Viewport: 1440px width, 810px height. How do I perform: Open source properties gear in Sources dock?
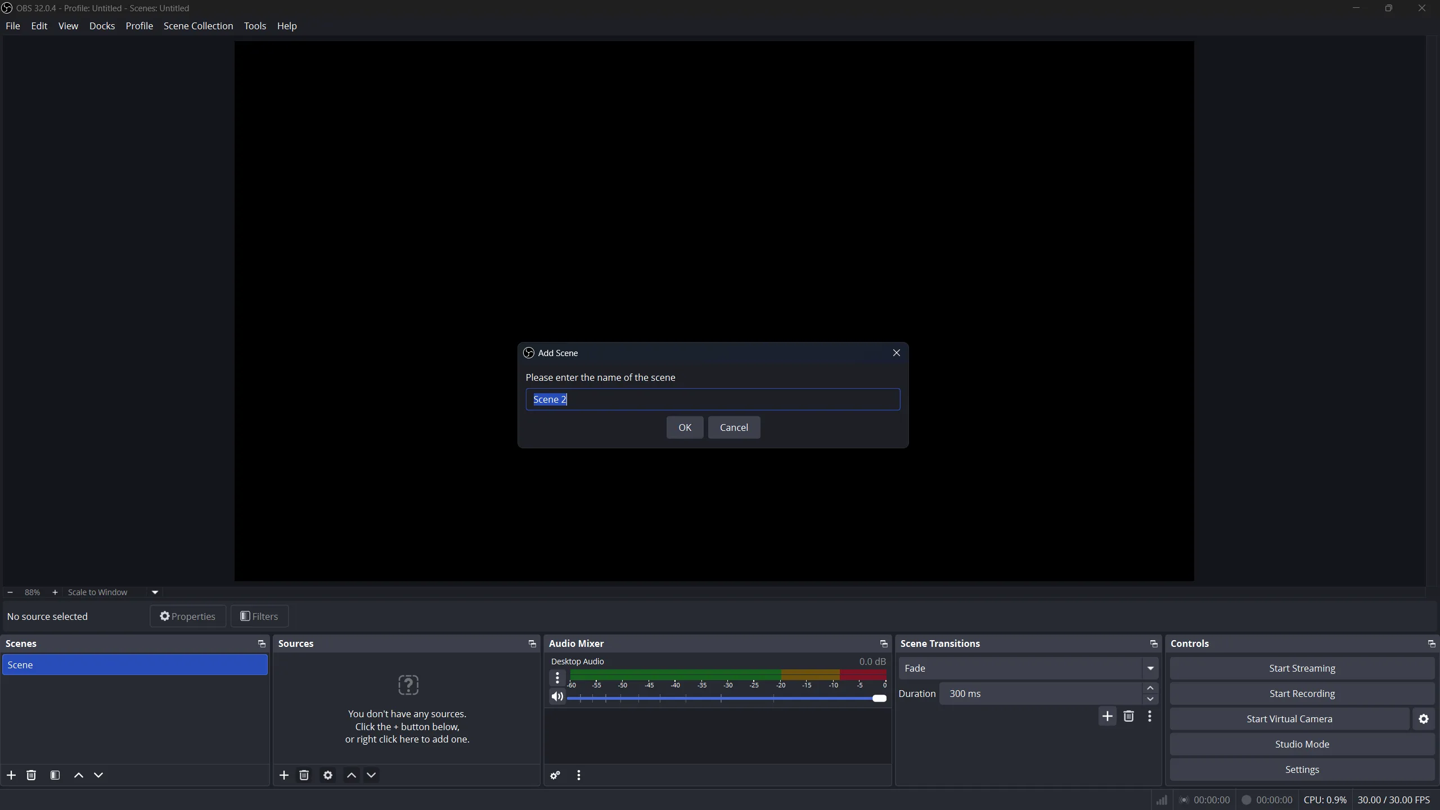[x=328, y=775]
